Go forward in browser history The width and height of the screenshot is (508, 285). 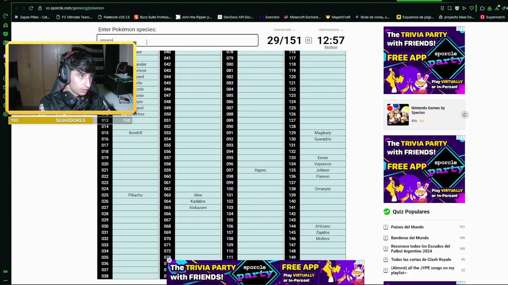click(23, 8)
